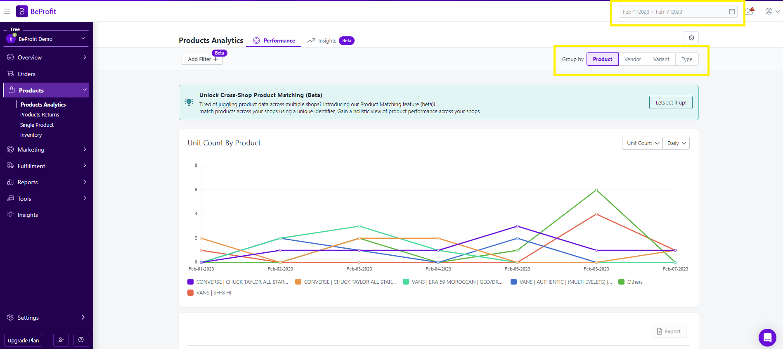Viewport: 783px width, 349px height.
Task: Open the BeProfit Demo shop dropdown
Action: [46, 38]
